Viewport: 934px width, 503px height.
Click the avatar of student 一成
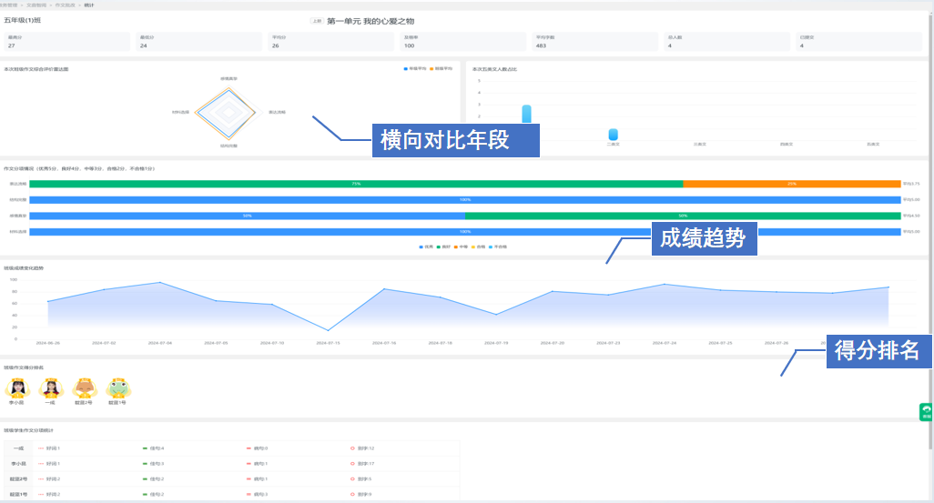pos(51,388)
